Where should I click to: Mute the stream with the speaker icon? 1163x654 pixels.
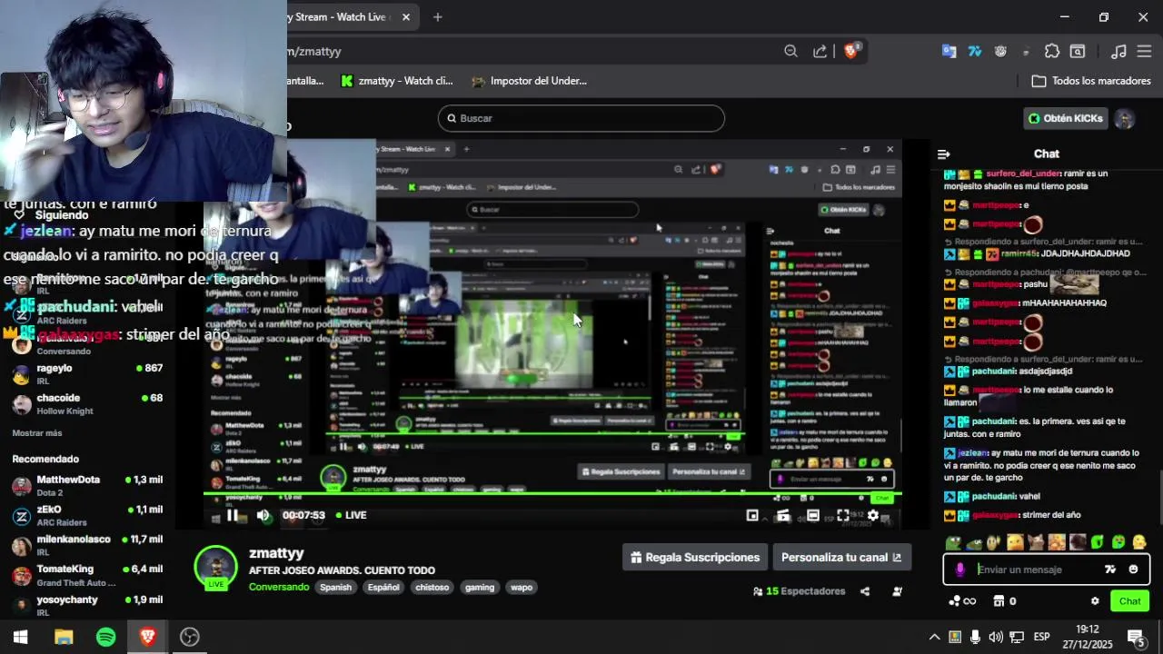pos(263,515)
